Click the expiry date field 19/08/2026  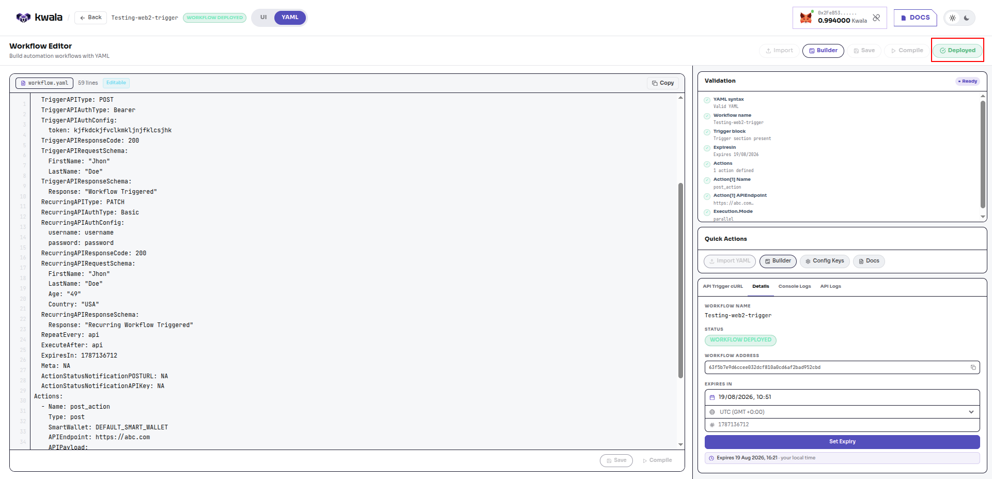tap(842, 397)
